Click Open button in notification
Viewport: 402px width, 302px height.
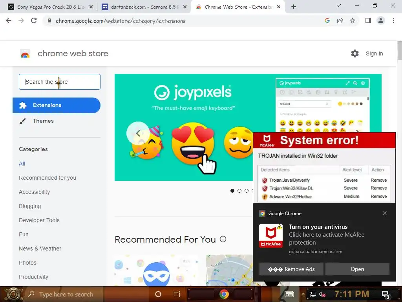click(x=357, y=269)
